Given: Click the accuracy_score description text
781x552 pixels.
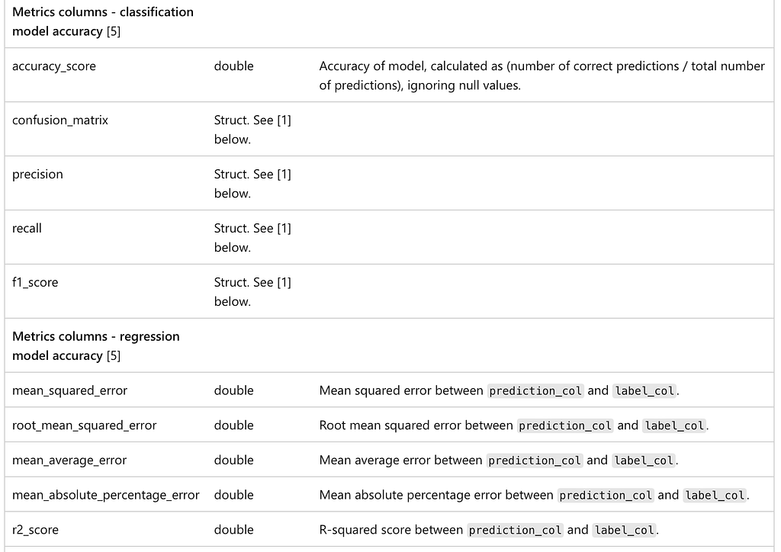Looking at the screenshot, I should pyautogui.click(x=542, y=75).
